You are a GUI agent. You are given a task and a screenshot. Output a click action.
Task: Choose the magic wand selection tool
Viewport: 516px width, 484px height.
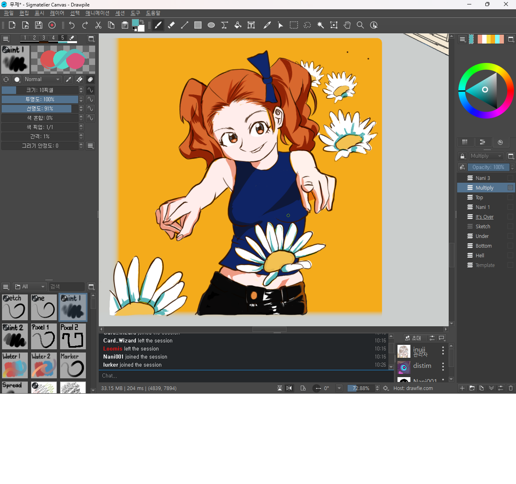tap(320, 25)
